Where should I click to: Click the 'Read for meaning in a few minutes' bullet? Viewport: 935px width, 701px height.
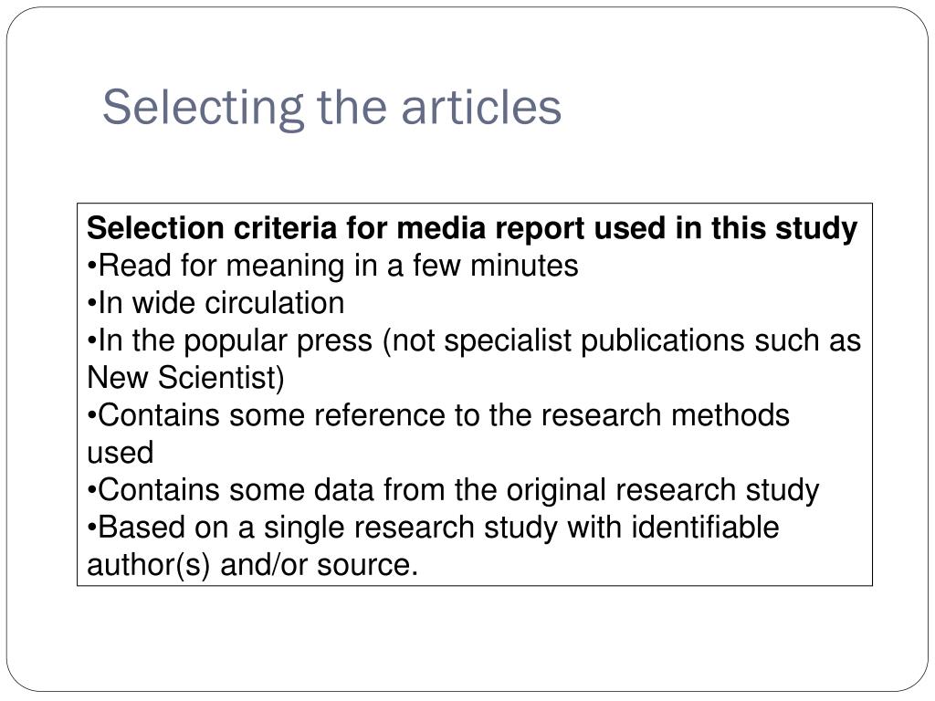click(332, 266)
